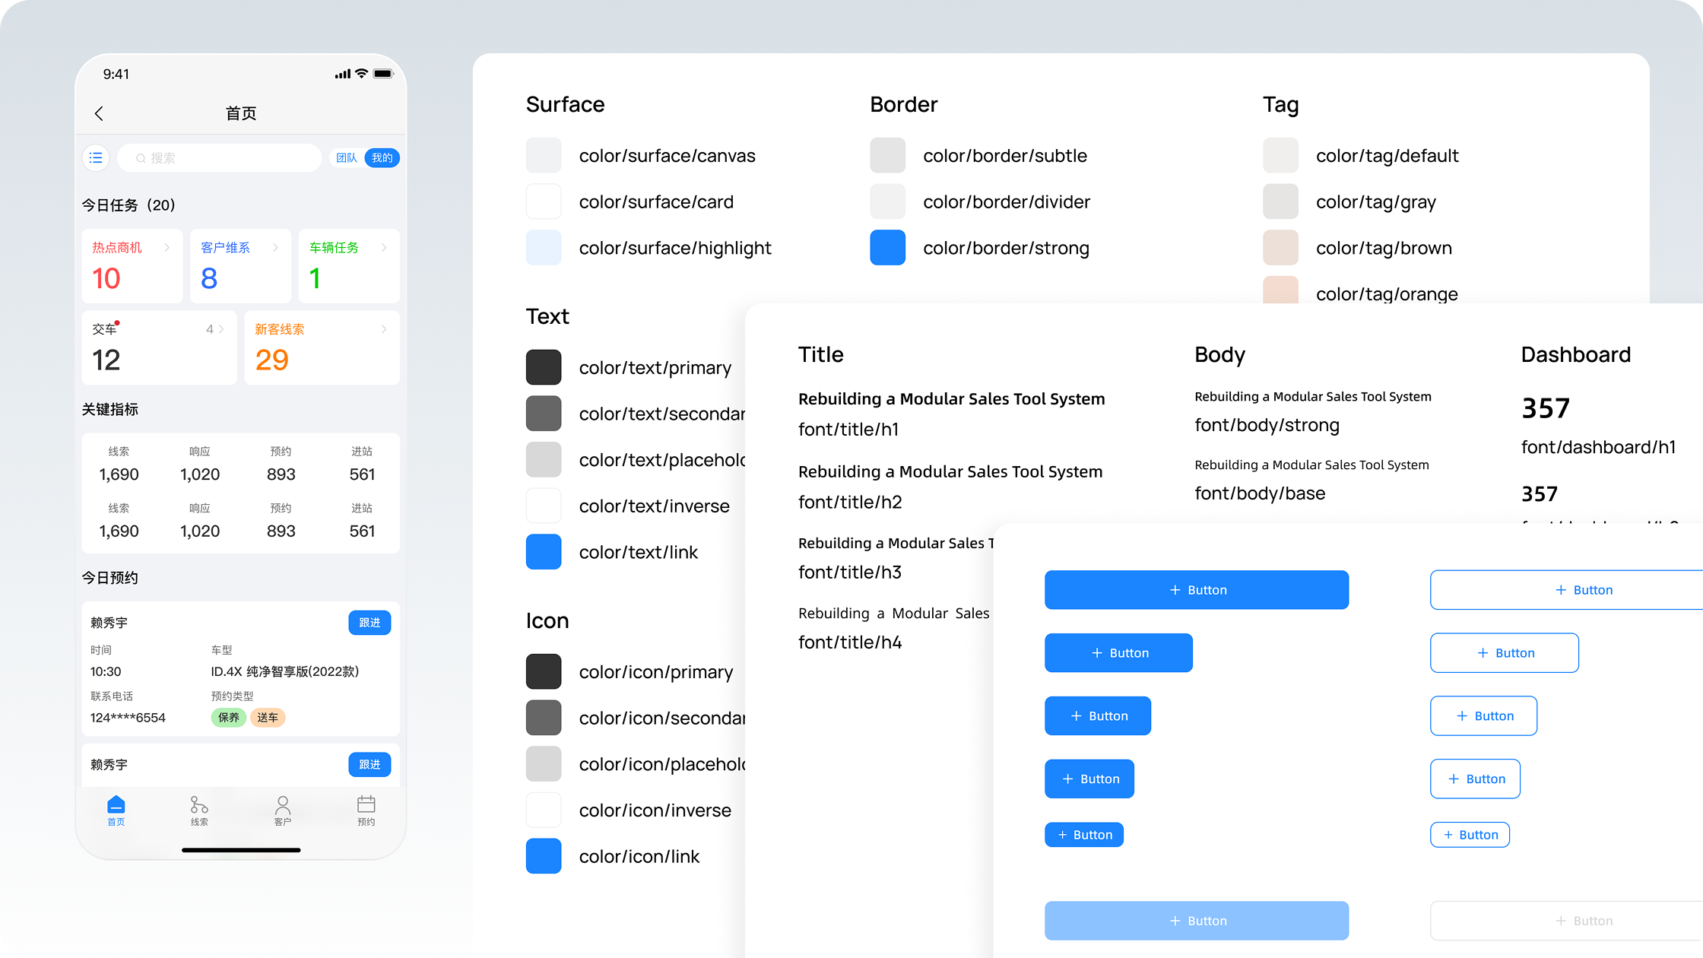Select the 我的 segmented toggle

tap(382, 157)
